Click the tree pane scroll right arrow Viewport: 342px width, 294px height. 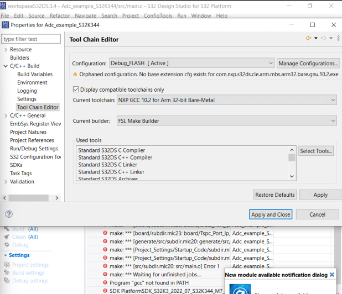coord(56,198)
